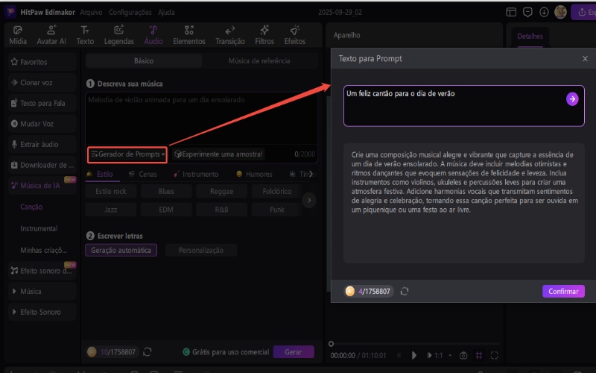Choose the Jazz style
The image size is (596, 373).
coord(110,210)
